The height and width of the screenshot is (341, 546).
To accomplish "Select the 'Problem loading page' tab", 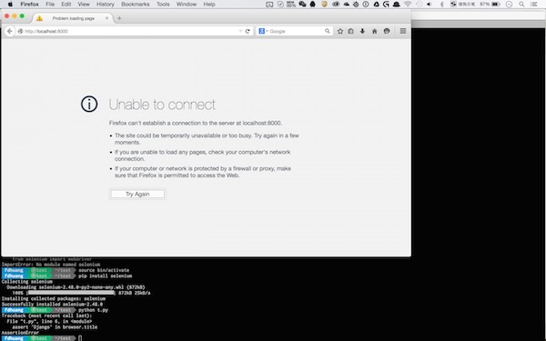I will (73, 18).
